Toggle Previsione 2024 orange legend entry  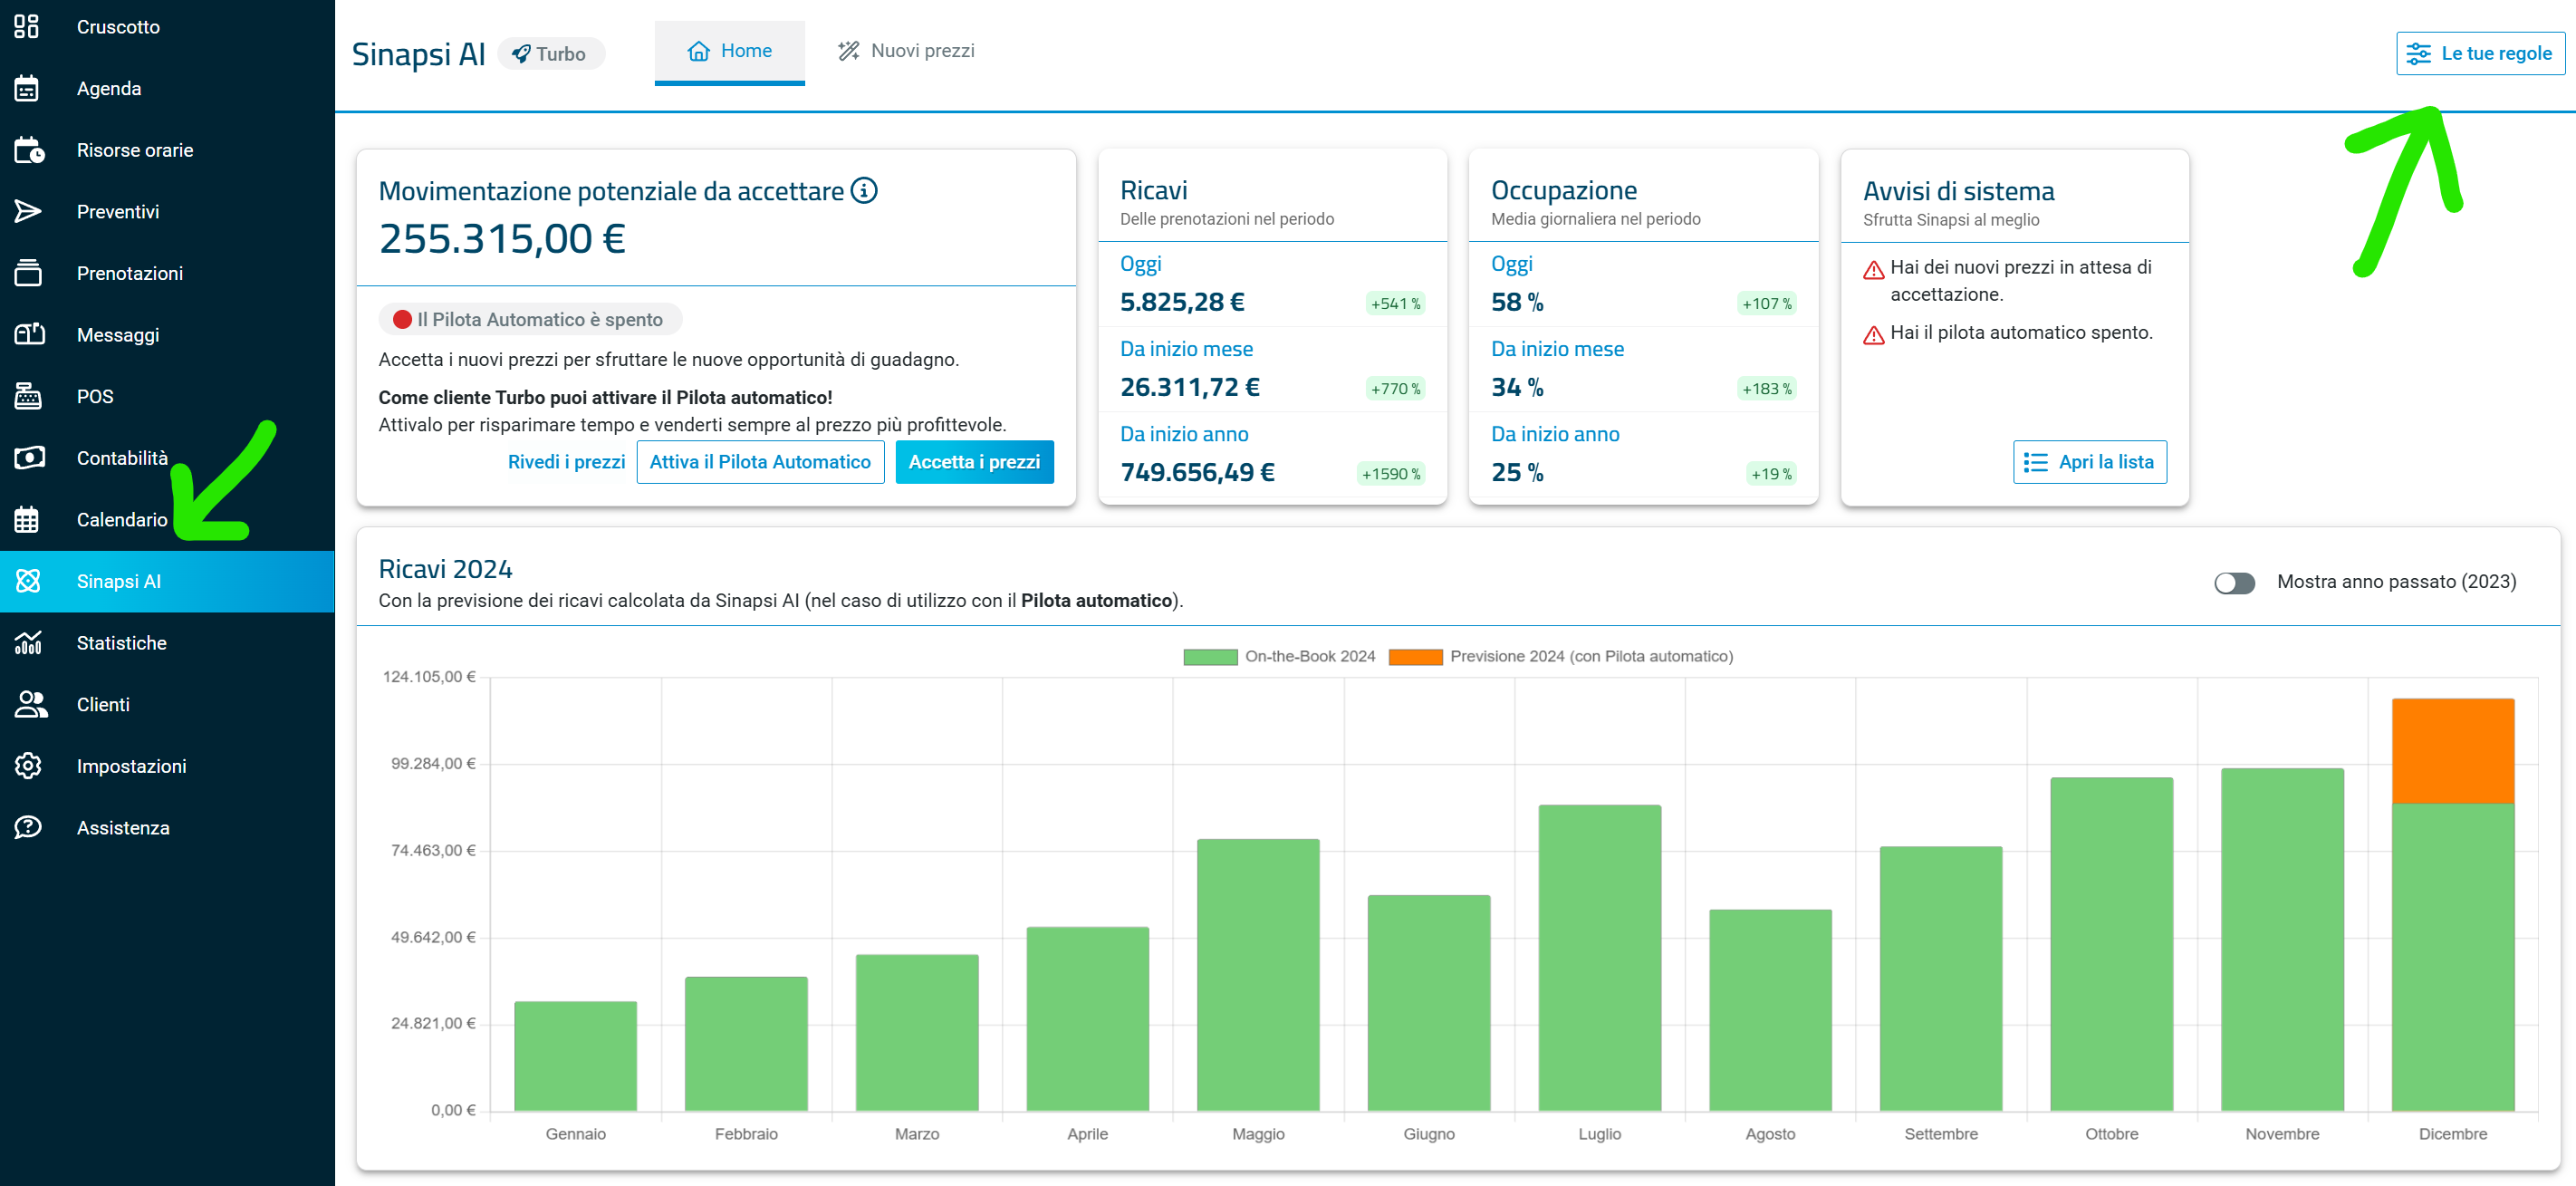click(x=1561, y=657)
